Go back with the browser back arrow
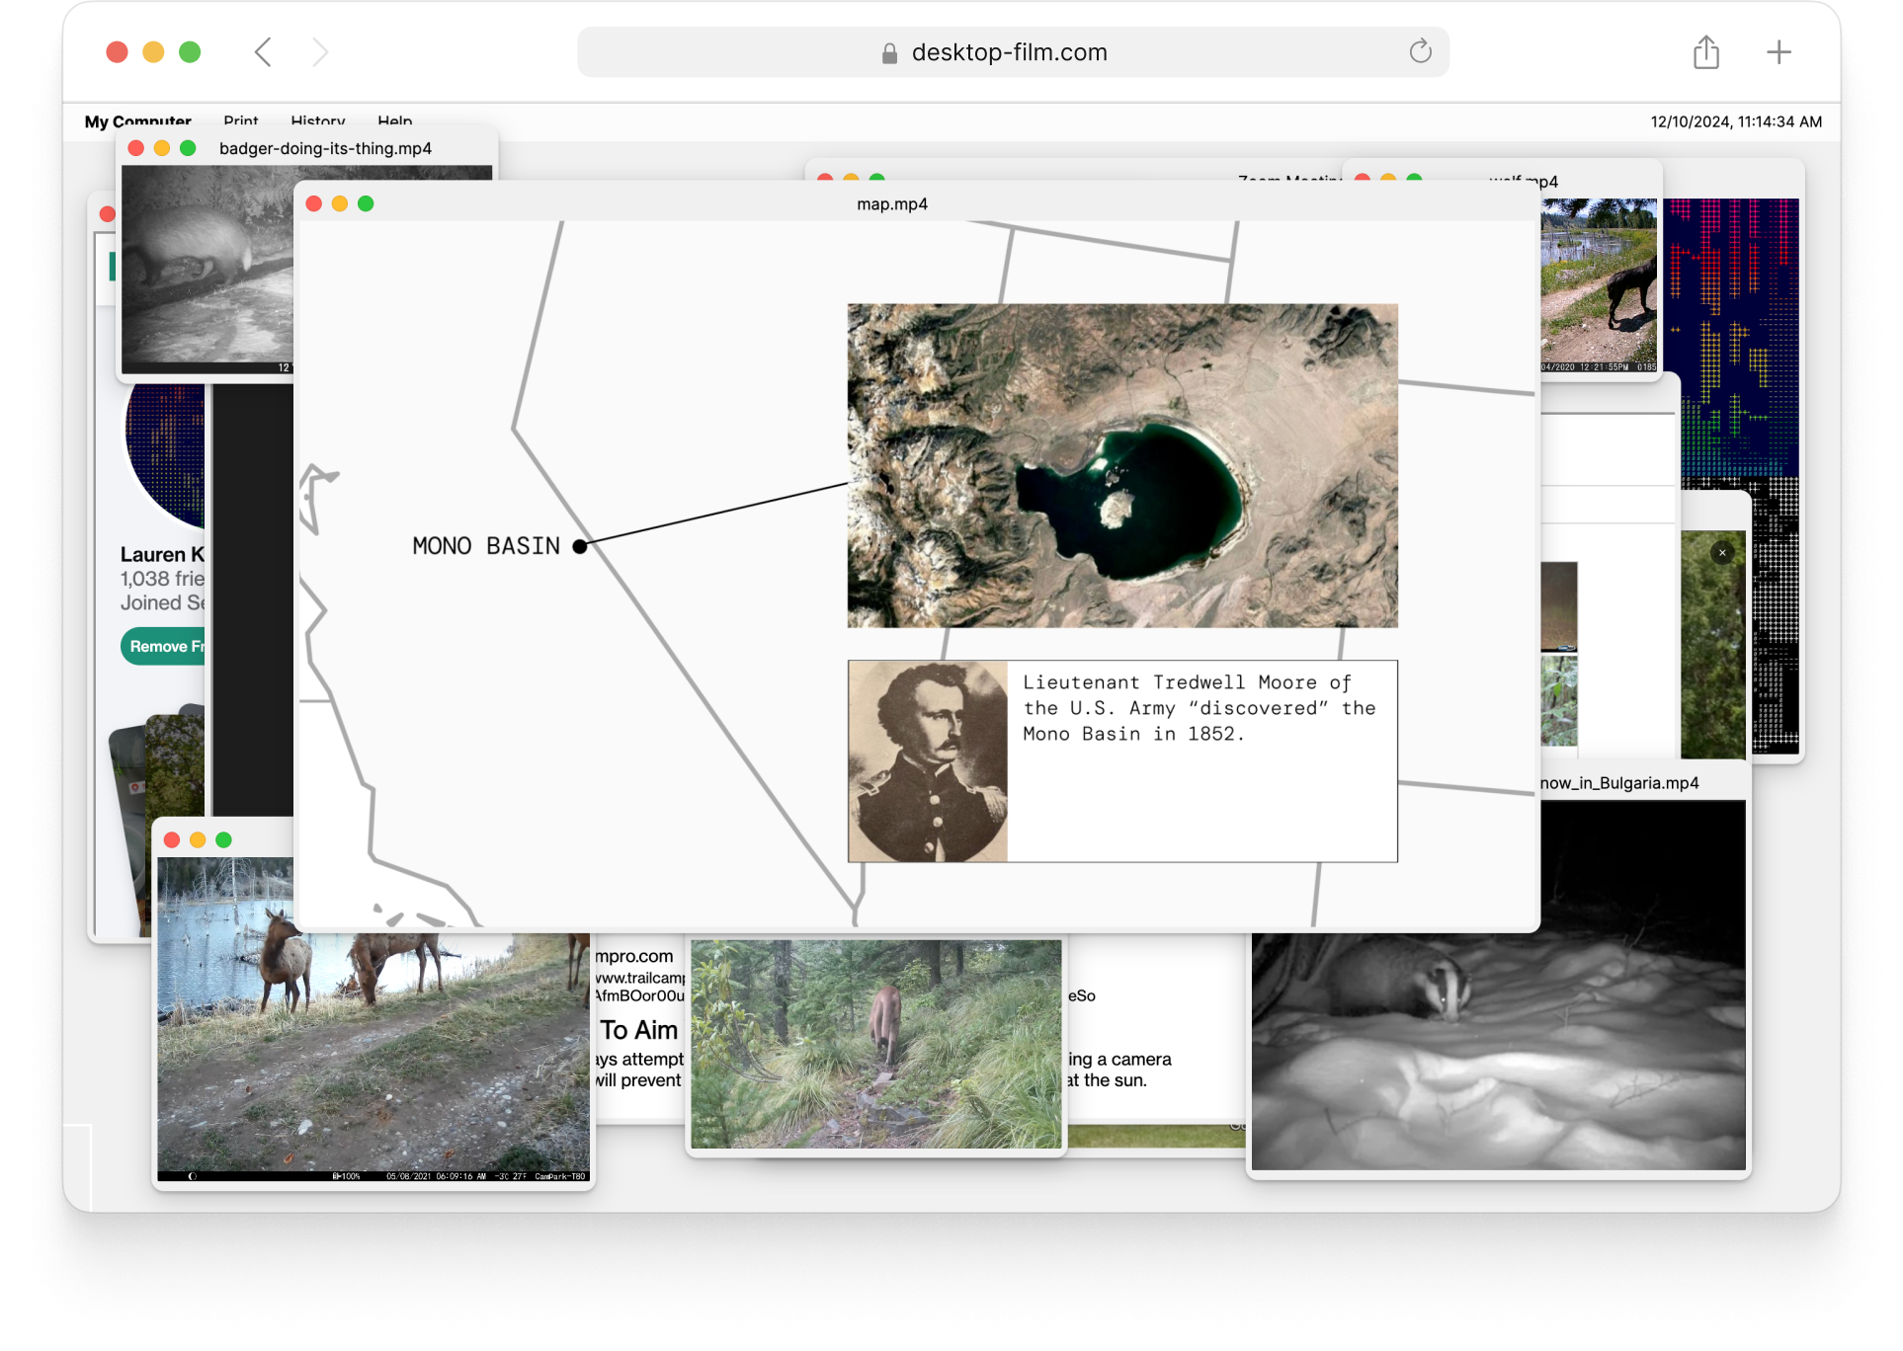 pos(263,52)
